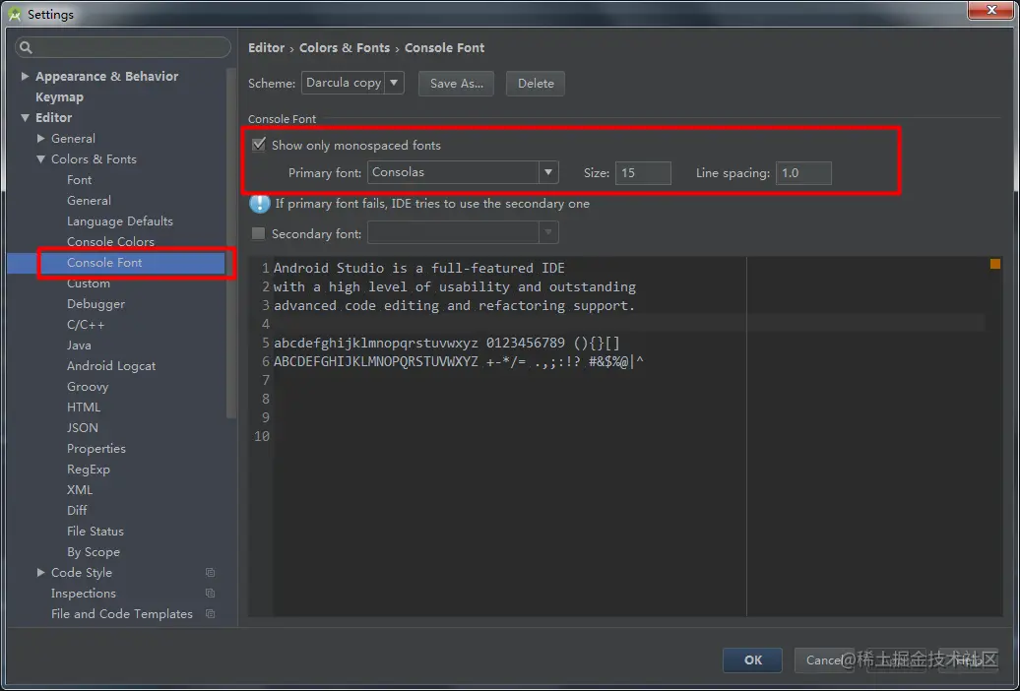Collapse the Editor tree node
Viewport: 1020px width, 691px height.
[x=25, y=118]
